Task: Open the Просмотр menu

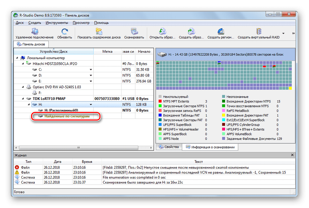Action: (x=81, y=23)
